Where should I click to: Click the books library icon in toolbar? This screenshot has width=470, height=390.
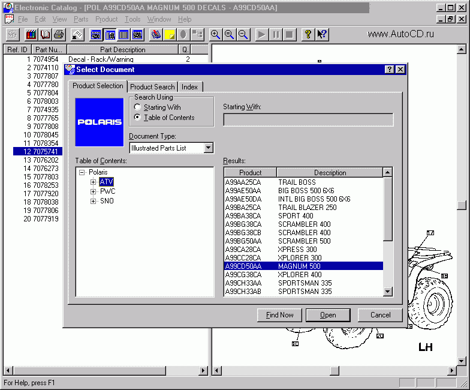(x=31, y=35)
